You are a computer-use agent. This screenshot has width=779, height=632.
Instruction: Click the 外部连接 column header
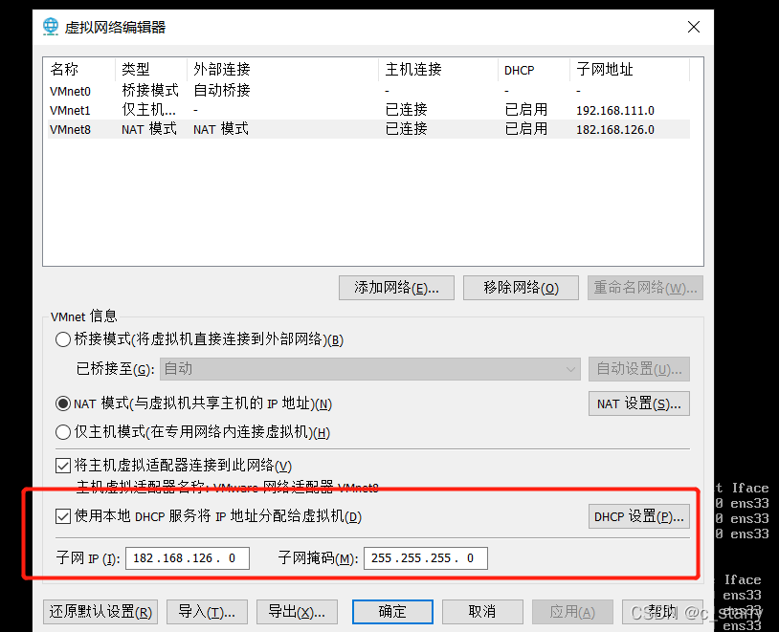pos(282,70)
